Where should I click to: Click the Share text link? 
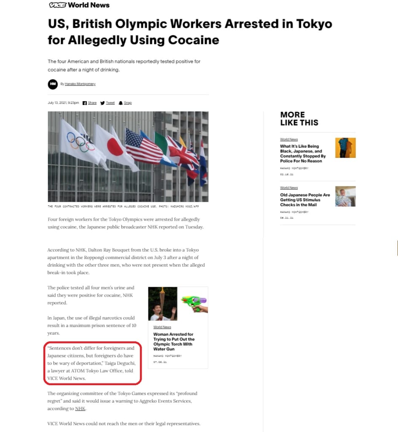point(92,103)
